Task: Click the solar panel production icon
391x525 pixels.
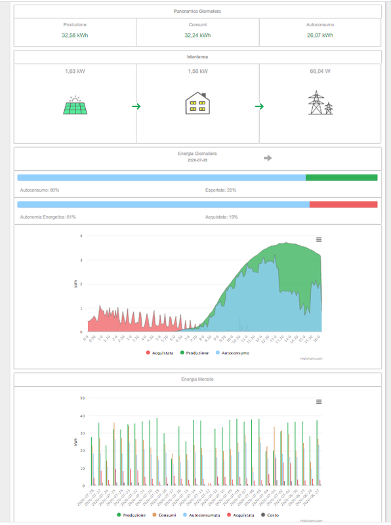Action: tap(75, 105)
